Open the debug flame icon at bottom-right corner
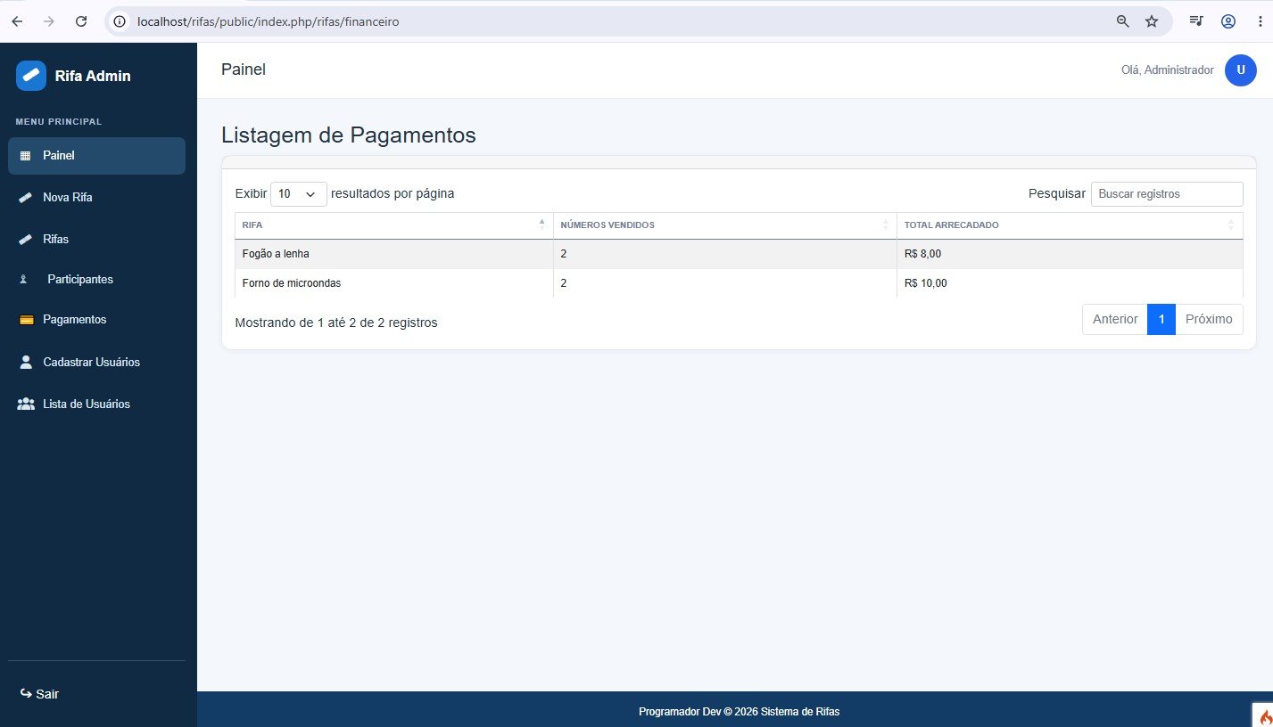1273x727 pixels. pyautogui.click(x=1265, y=715)
